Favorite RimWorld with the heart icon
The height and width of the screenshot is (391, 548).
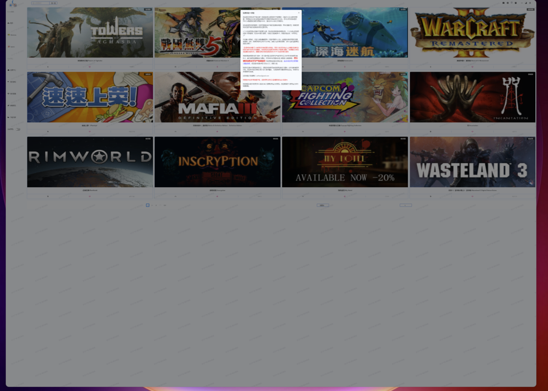tap(90, 196)
